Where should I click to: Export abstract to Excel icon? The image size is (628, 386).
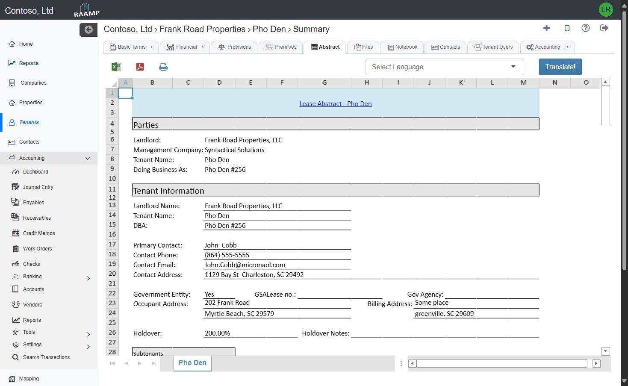116,67
